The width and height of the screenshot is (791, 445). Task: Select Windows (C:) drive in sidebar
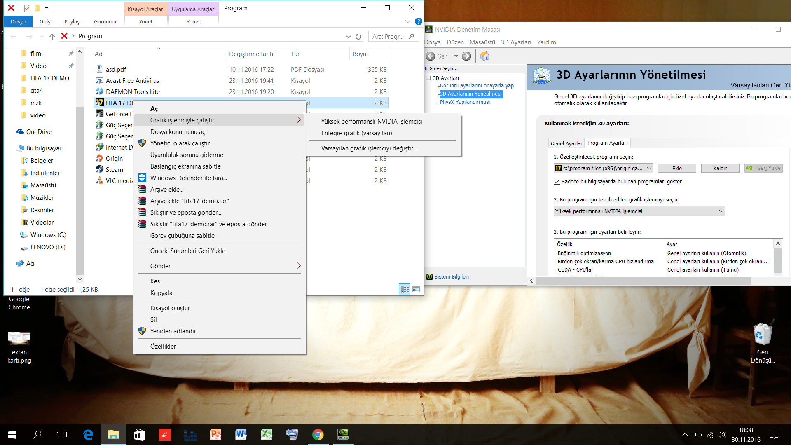pyautogui.click(x=48, y=234)
